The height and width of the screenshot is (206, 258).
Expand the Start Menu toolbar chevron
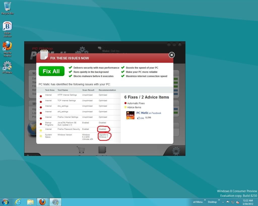pyautogui.click(x=205, y=200)
